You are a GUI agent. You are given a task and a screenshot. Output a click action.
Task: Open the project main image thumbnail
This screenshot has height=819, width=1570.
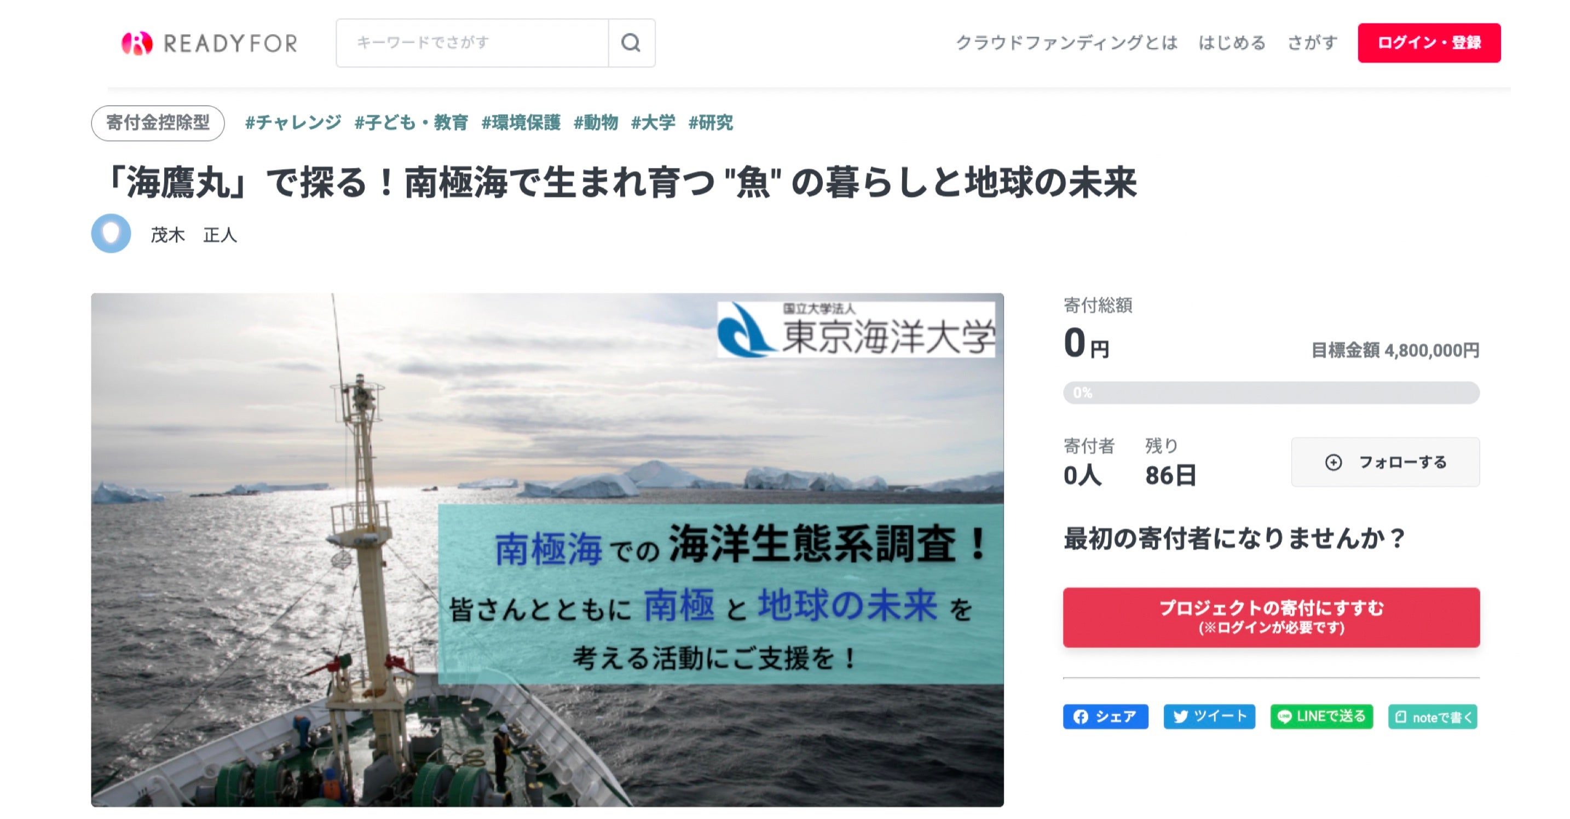547,550
